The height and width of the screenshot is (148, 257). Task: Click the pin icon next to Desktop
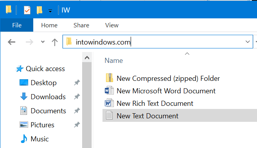click(77, 82)
